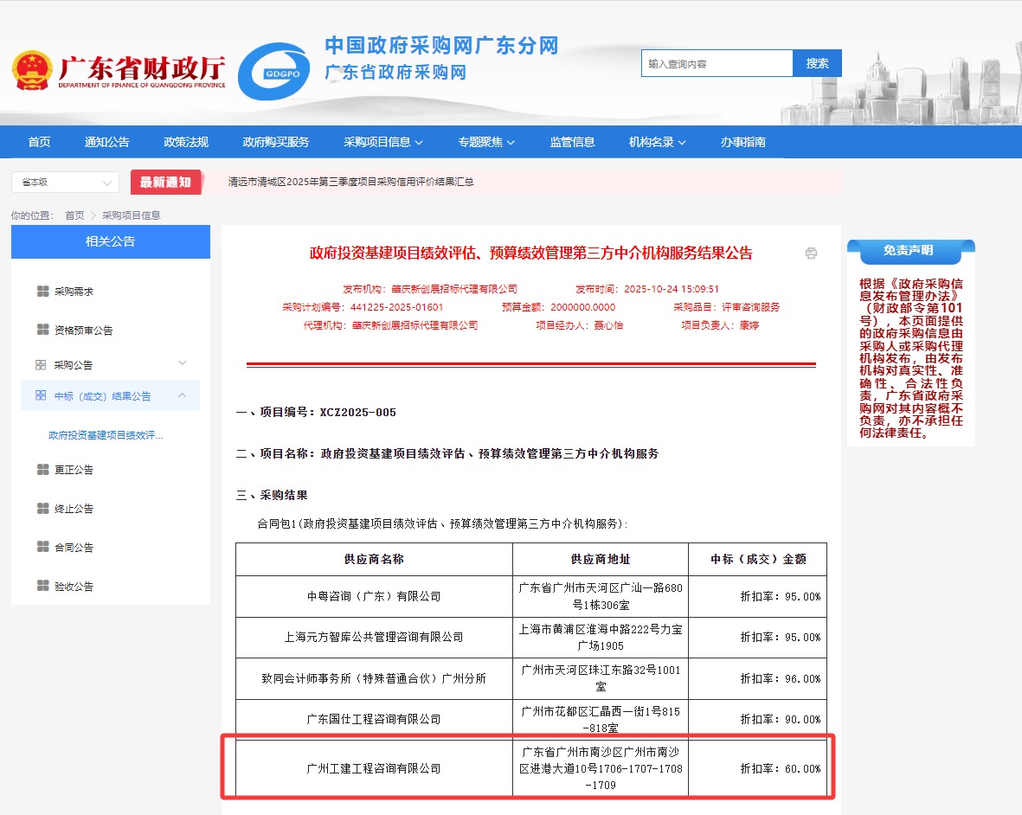The image size is (1022, 815).
Task: Click the Guangdong finance department emblem
Action: [x=32, y=71]
